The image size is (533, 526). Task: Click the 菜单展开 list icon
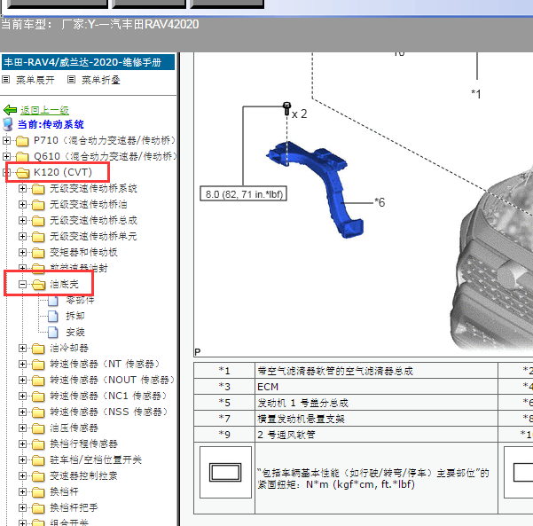coord(6,80)
